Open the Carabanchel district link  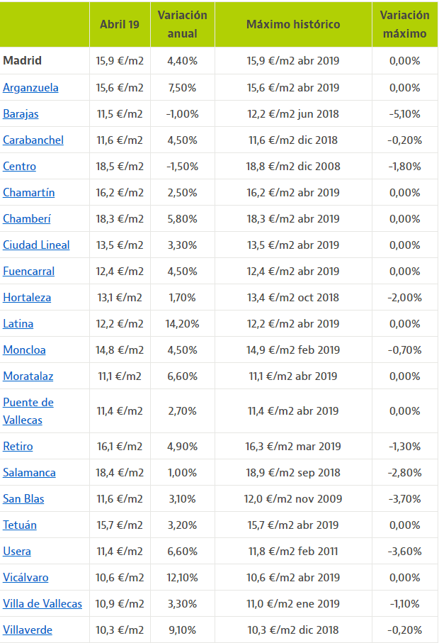33,140
